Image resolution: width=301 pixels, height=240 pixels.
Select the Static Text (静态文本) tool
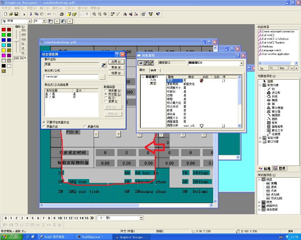[276, 130]
